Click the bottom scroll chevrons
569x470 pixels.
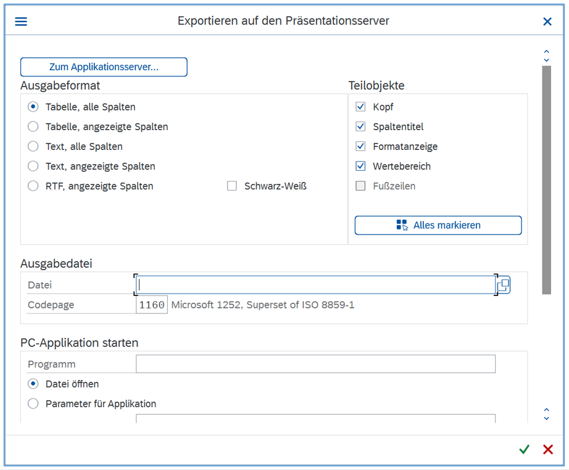click(x=546, y=413)
